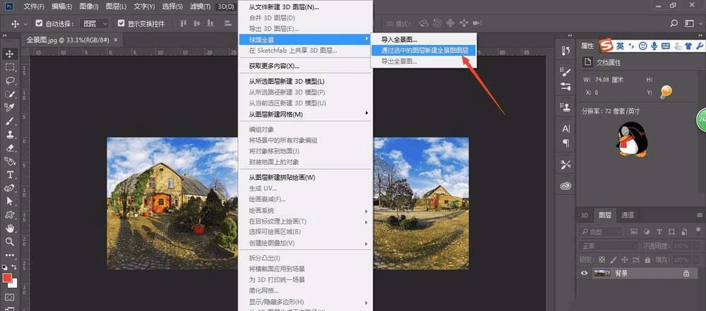This screenshot has width=706, height=311.
Task: Click the Sogou smiley emoji icon
Action: point(643,46)
